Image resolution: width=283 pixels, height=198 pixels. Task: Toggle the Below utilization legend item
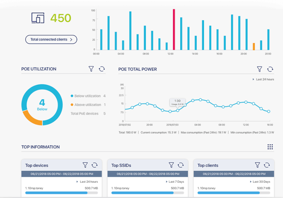(86, 96)
